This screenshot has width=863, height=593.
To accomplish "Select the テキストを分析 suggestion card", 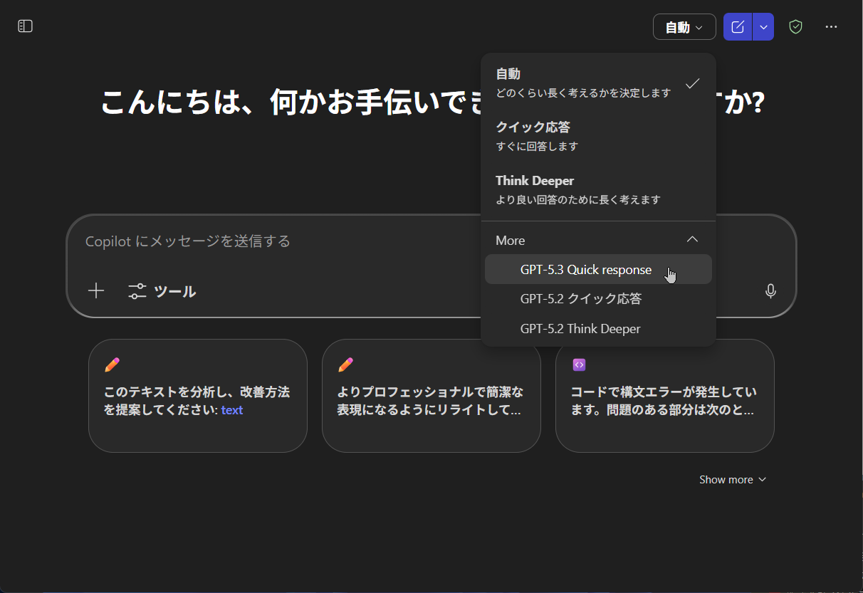I will (198, 396).
